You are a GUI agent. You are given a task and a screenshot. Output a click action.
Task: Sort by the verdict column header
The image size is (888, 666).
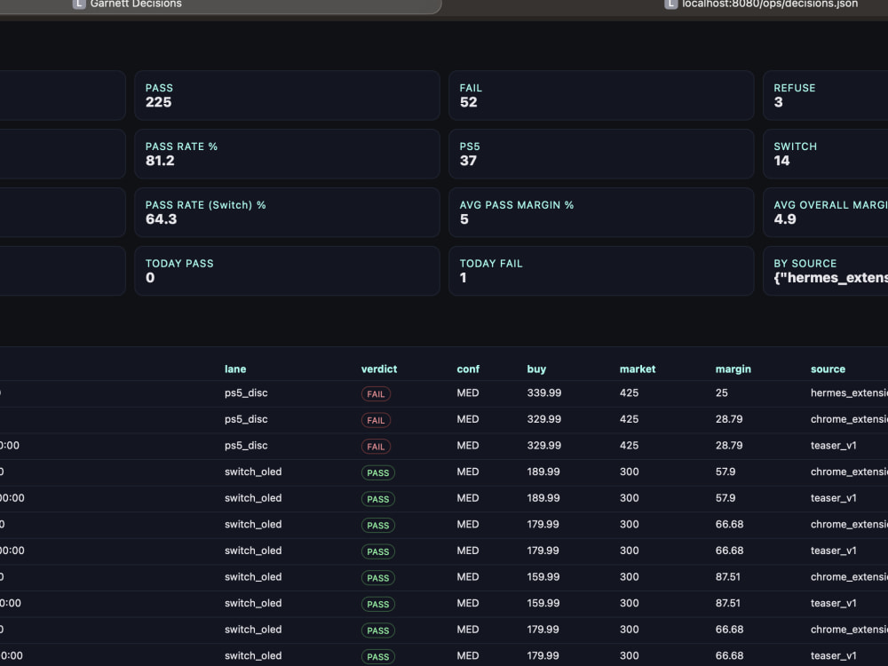point(379,369)
